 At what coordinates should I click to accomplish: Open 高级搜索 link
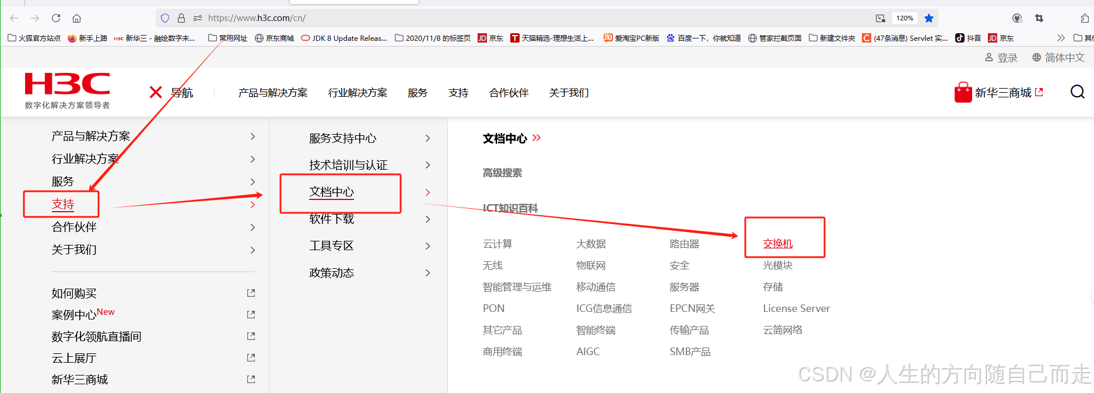coord(503,173)
